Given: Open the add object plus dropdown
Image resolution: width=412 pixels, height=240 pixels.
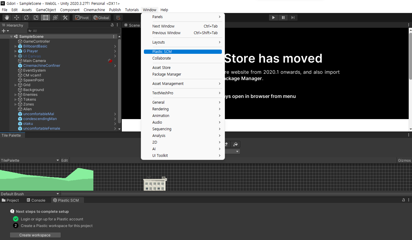Looking at the screenshot, I should pyautogui.click(x=5, y=31).
